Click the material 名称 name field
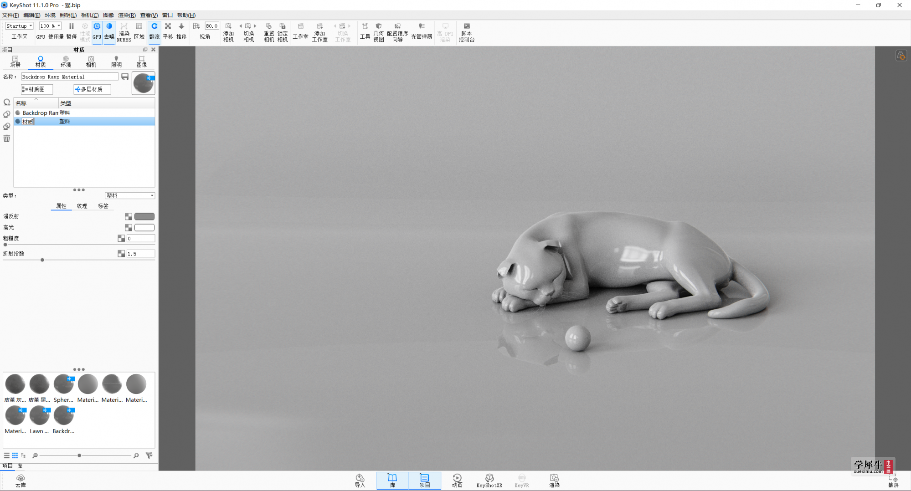The height and width of the screenshot is (491, 911). (x=70, y=77)
